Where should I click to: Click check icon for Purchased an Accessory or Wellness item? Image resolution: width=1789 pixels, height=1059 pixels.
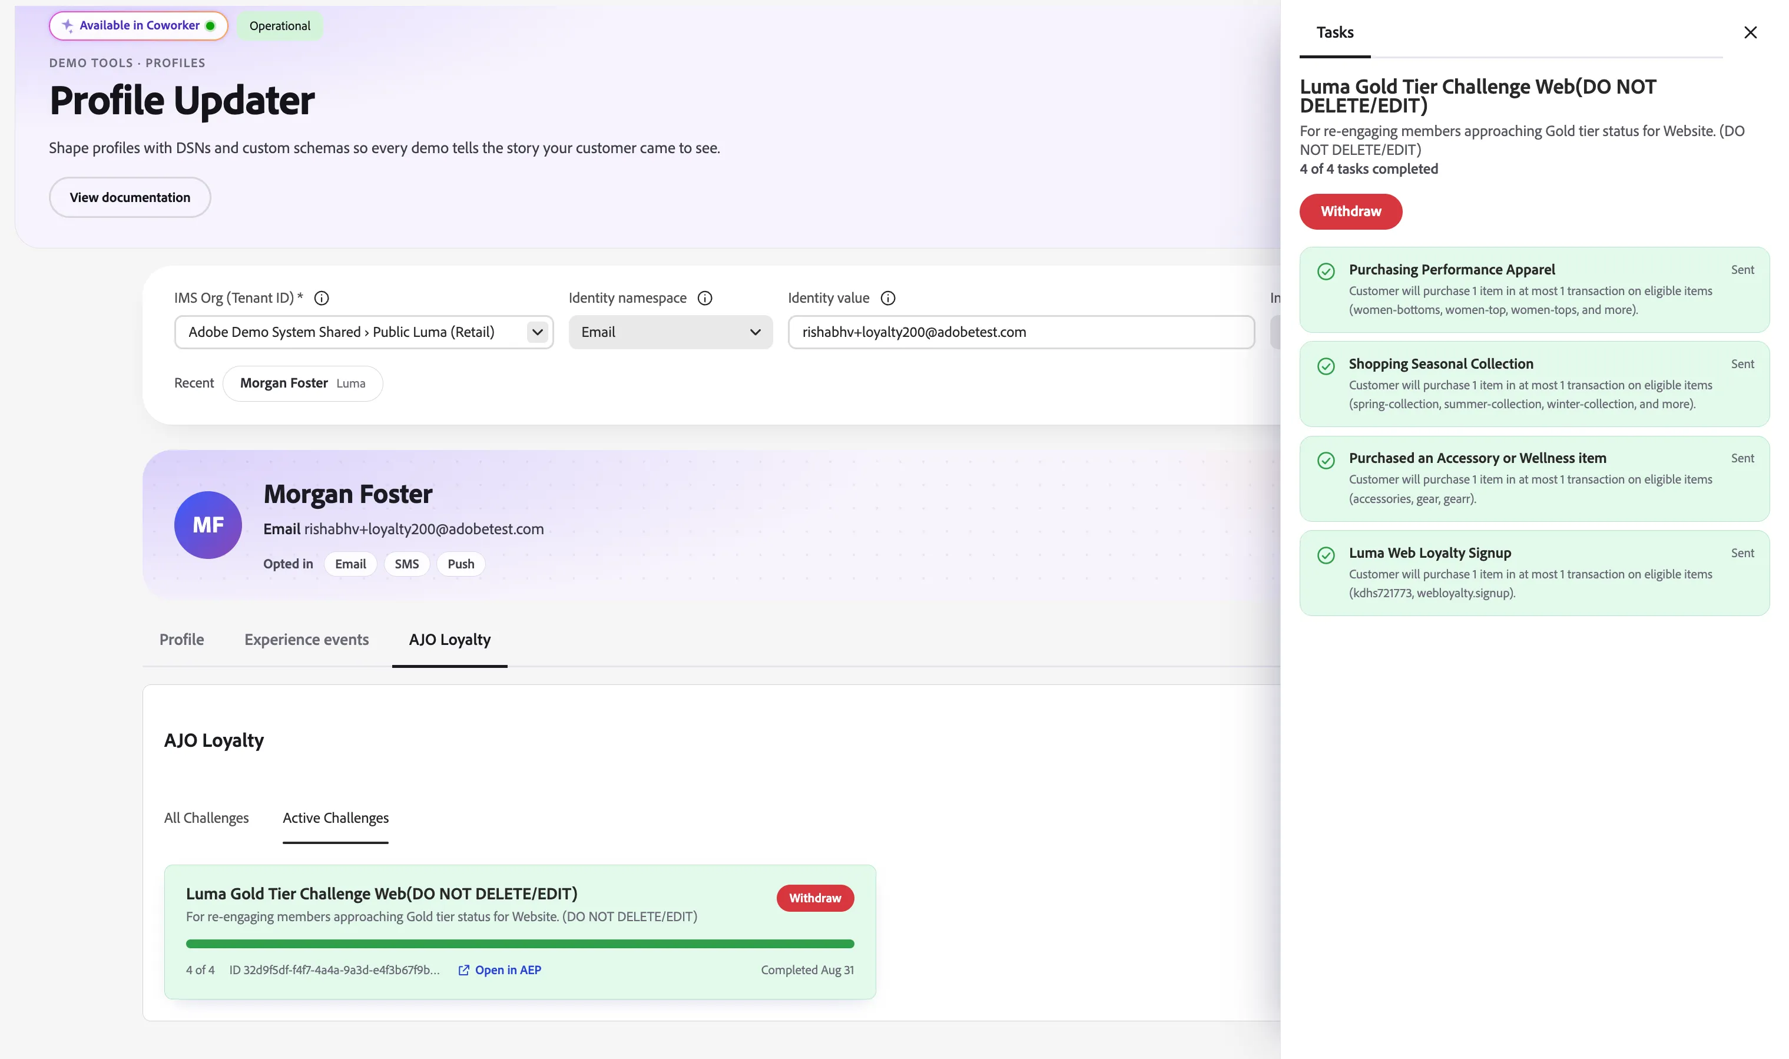click(1326, 460)
